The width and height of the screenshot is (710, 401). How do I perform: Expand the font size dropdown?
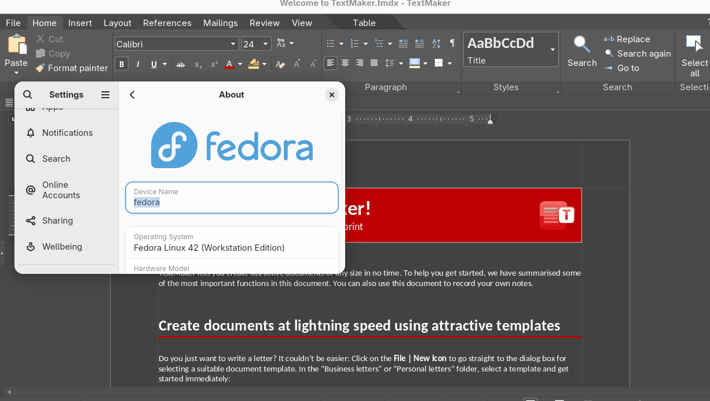pos(266,44)
